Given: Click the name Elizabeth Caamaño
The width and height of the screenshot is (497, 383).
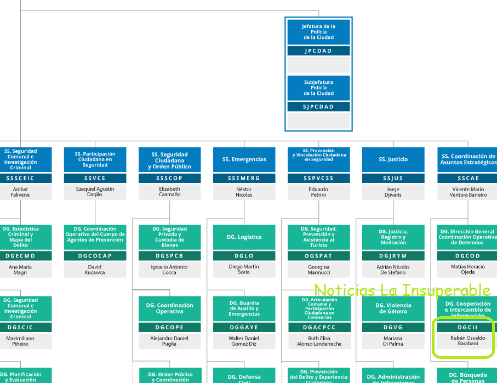Looking at the screenshot, I should [169, 192].
